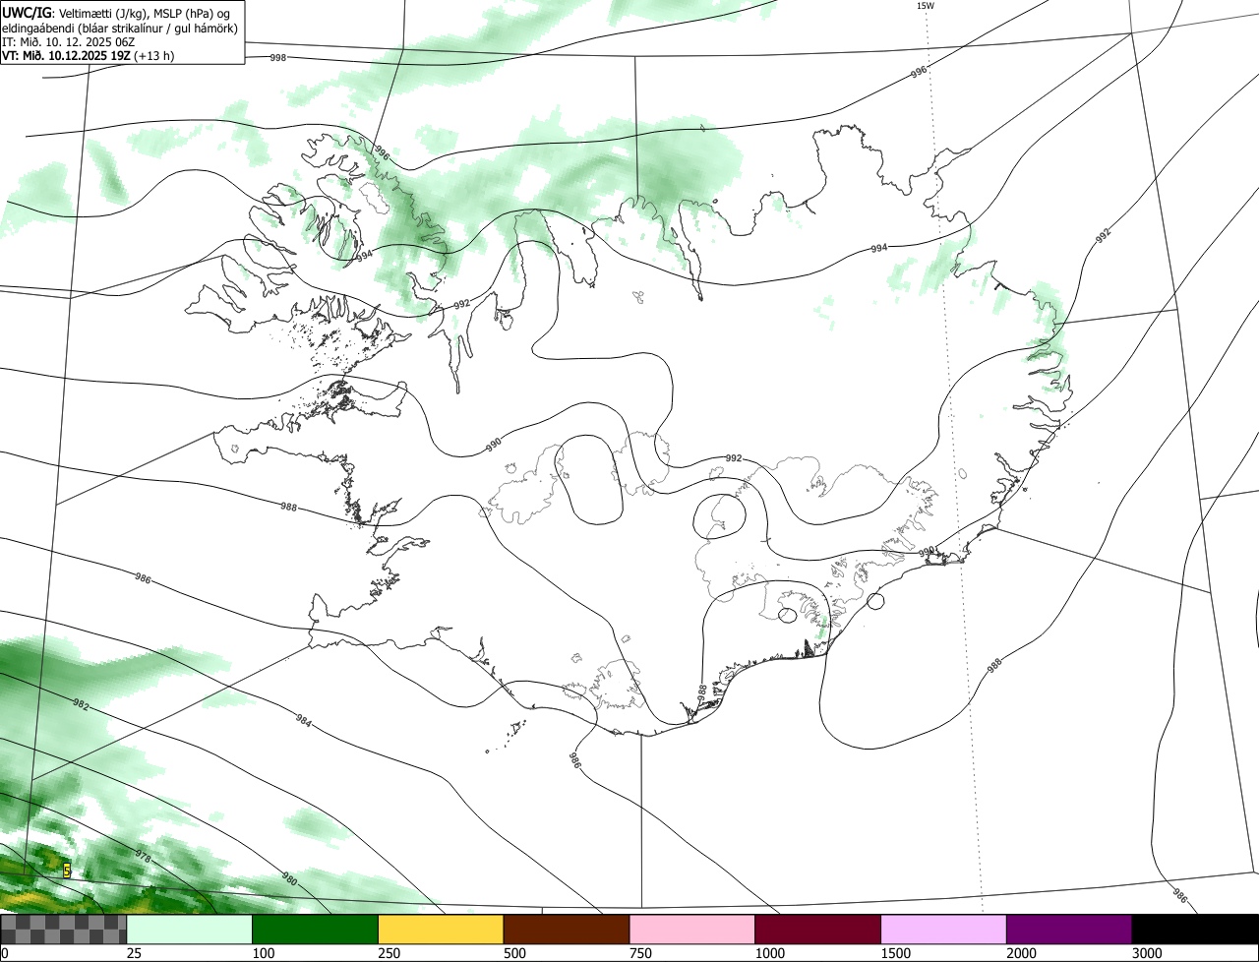Click the yellow '5' lightning marker
Image resolution: width=1259 pixels, height=962 pixels.
pos(66,871)
